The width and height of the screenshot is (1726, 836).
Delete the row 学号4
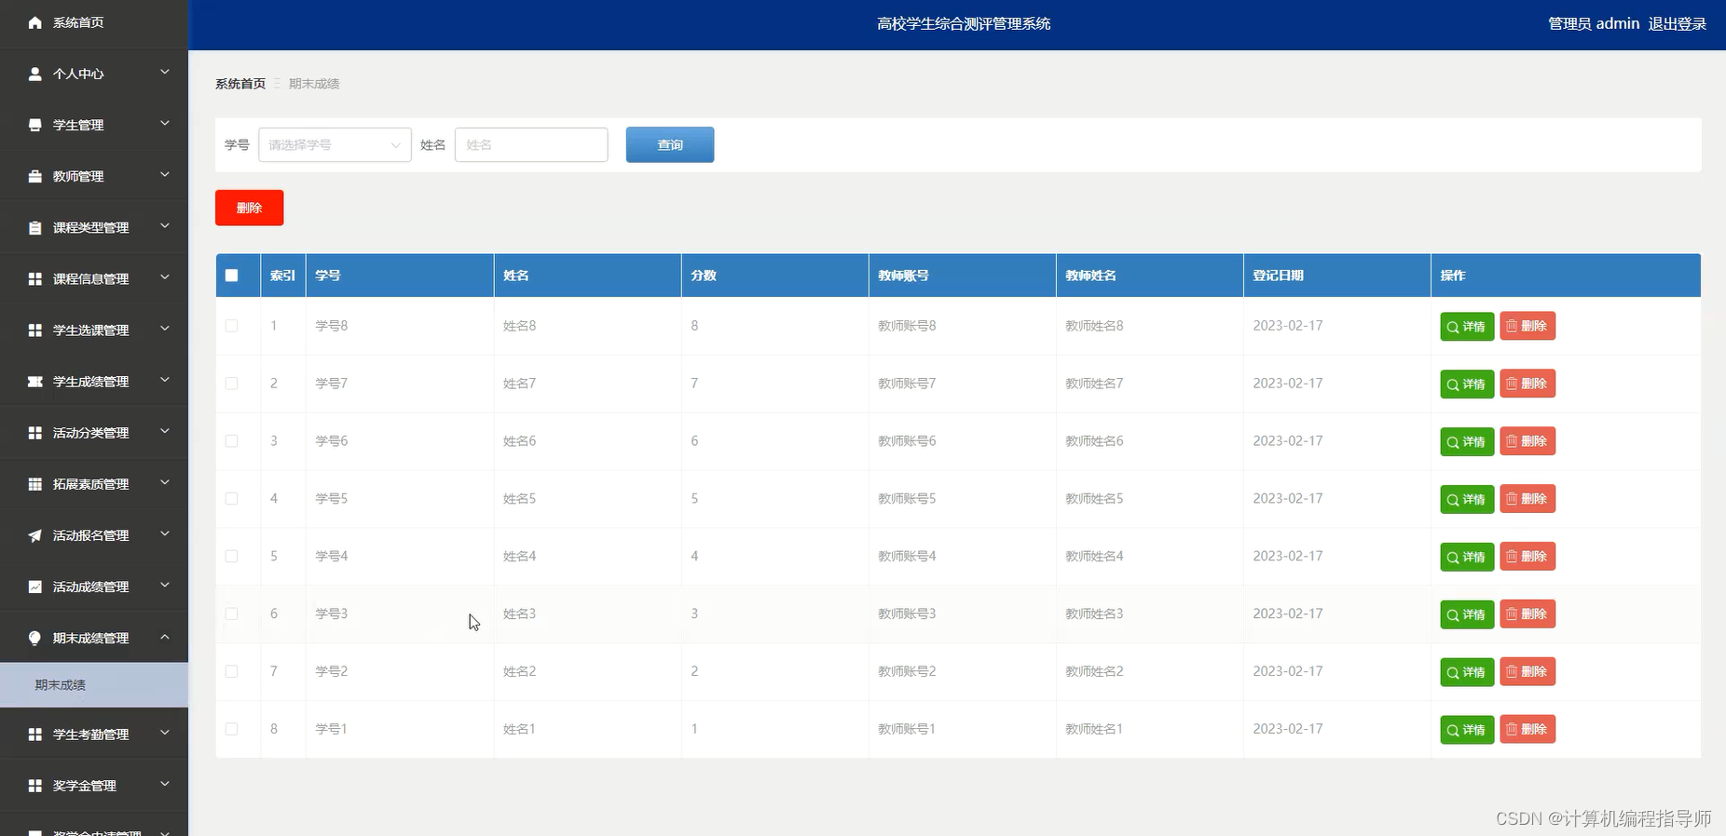coord(1527,557)
